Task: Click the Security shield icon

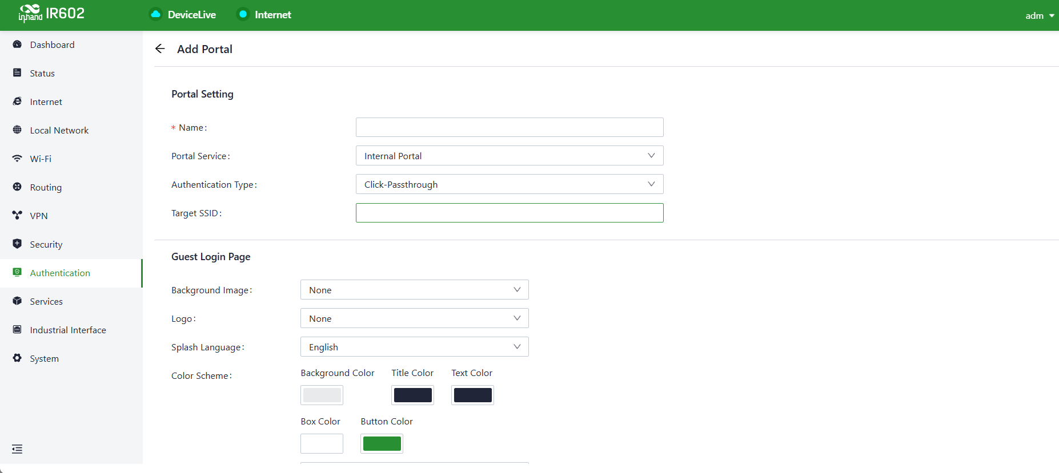Action: pos(17,244)
